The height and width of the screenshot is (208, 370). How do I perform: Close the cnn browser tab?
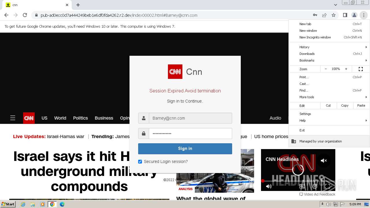67,5
